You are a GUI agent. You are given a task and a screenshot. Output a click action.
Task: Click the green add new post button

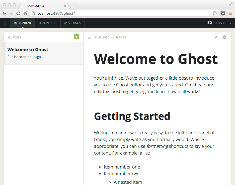click(x=76, y=37)
